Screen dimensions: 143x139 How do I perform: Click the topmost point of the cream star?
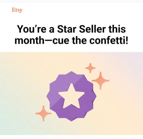coord(72,84)
